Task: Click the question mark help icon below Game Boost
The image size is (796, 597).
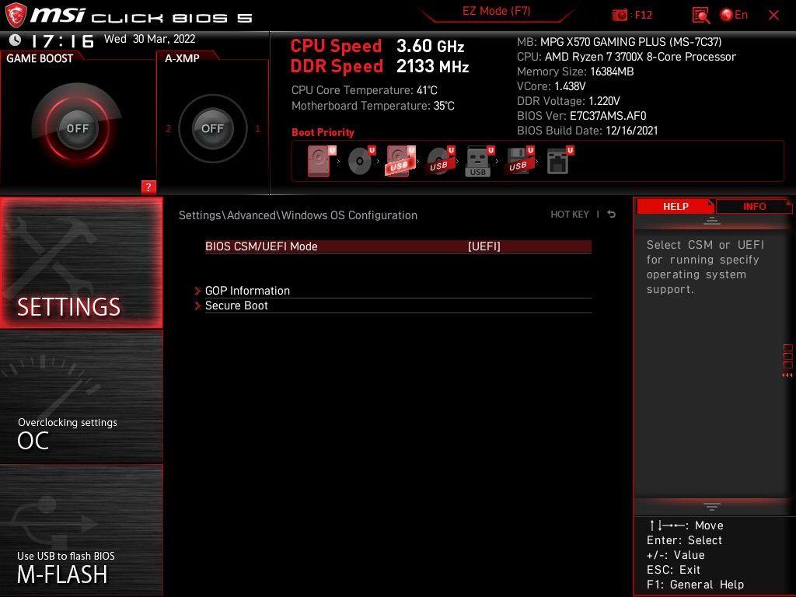Action: point(148,187)
